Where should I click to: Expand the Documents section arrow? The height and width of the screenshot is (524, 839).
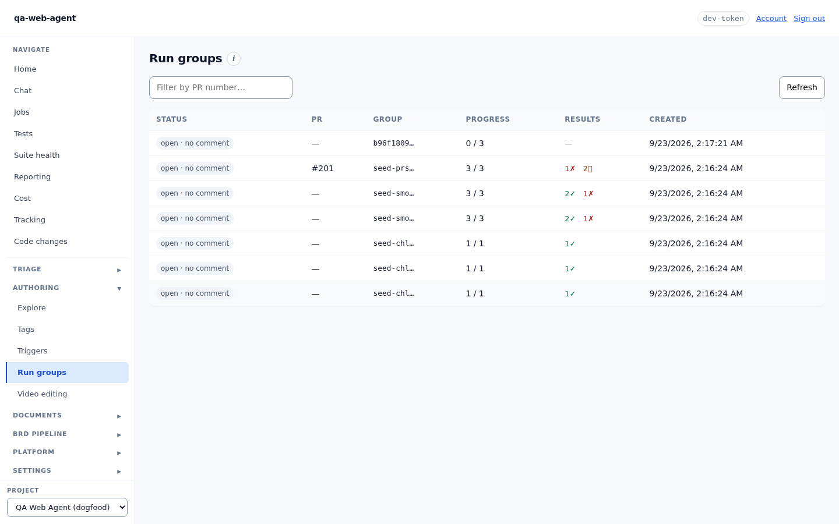pyautogui.click(x=119, y=416)
